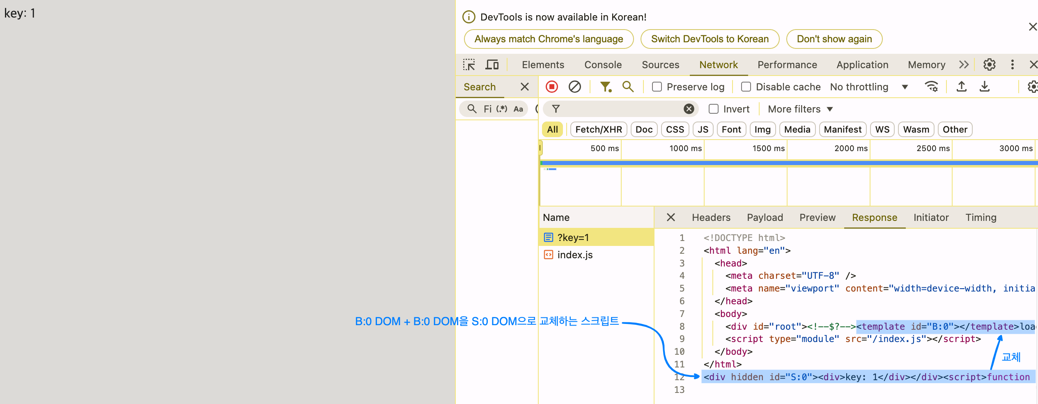Open network search magnifier icon

click(628, 87)
